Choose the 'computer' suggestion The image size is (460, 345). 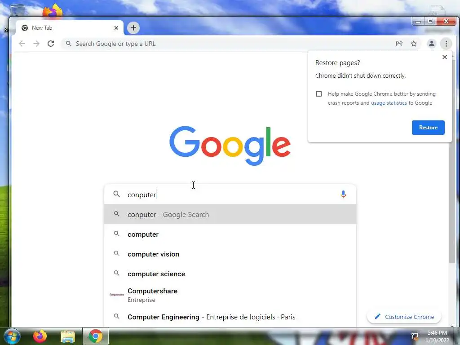coord(230,234)
